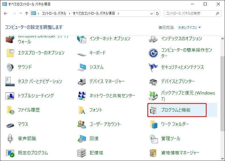Screen dimensions: 225x161
Task: Open the 回復 recovery icon
Action: [x=82, y=139]
